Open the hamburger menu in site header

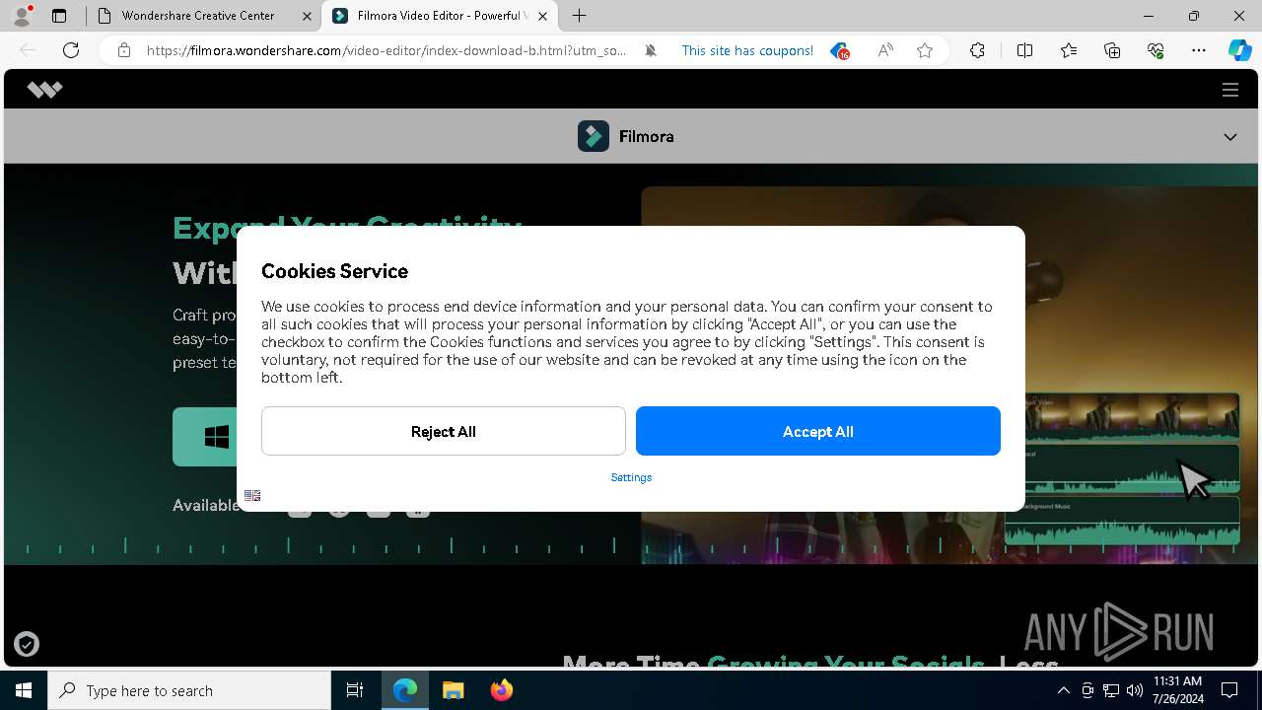[x=1230, y=90]
